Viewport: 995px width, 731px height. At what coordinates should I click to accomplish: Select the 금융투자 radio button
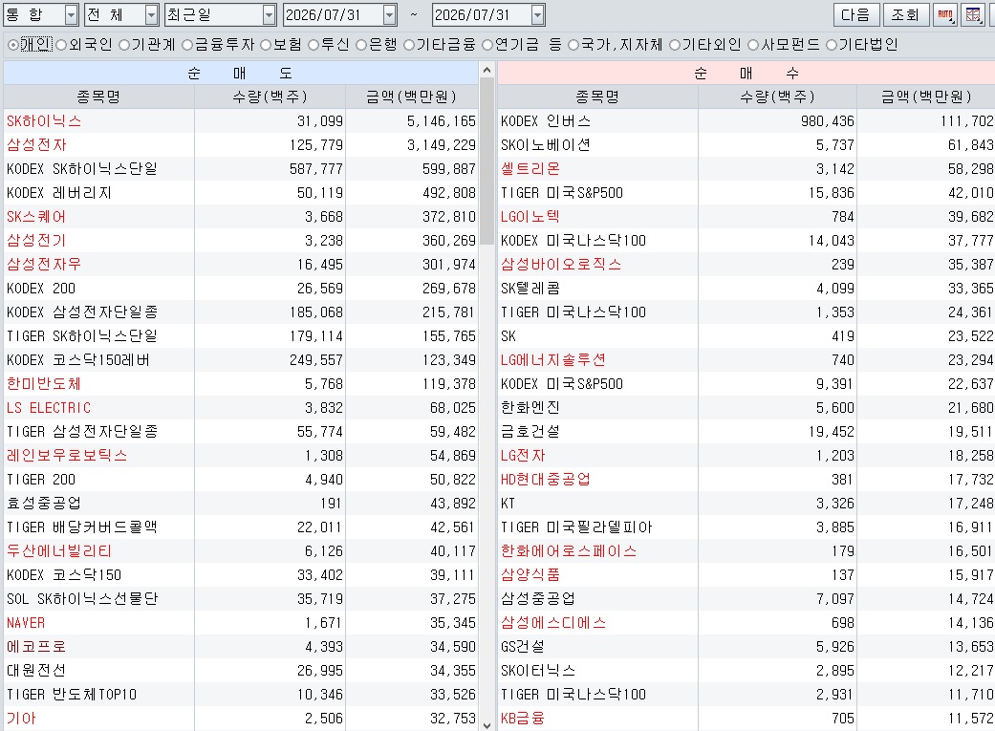click(x=187, y=45)
